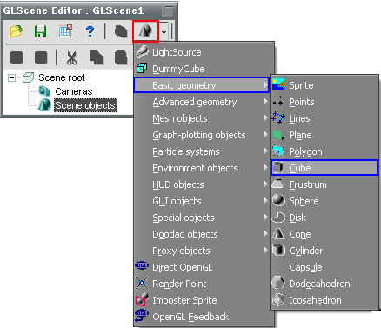Select the Scene objects tree node
The width and height of the screenshot is (381, 328).
coord(85,105)
